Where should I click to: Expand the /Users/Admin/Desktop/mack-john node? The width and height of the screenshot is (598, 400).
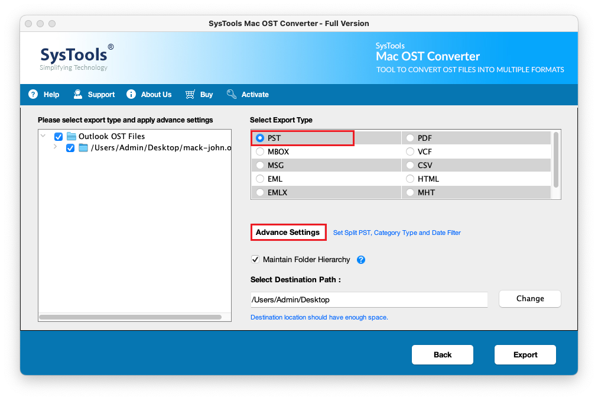[56, 147]
